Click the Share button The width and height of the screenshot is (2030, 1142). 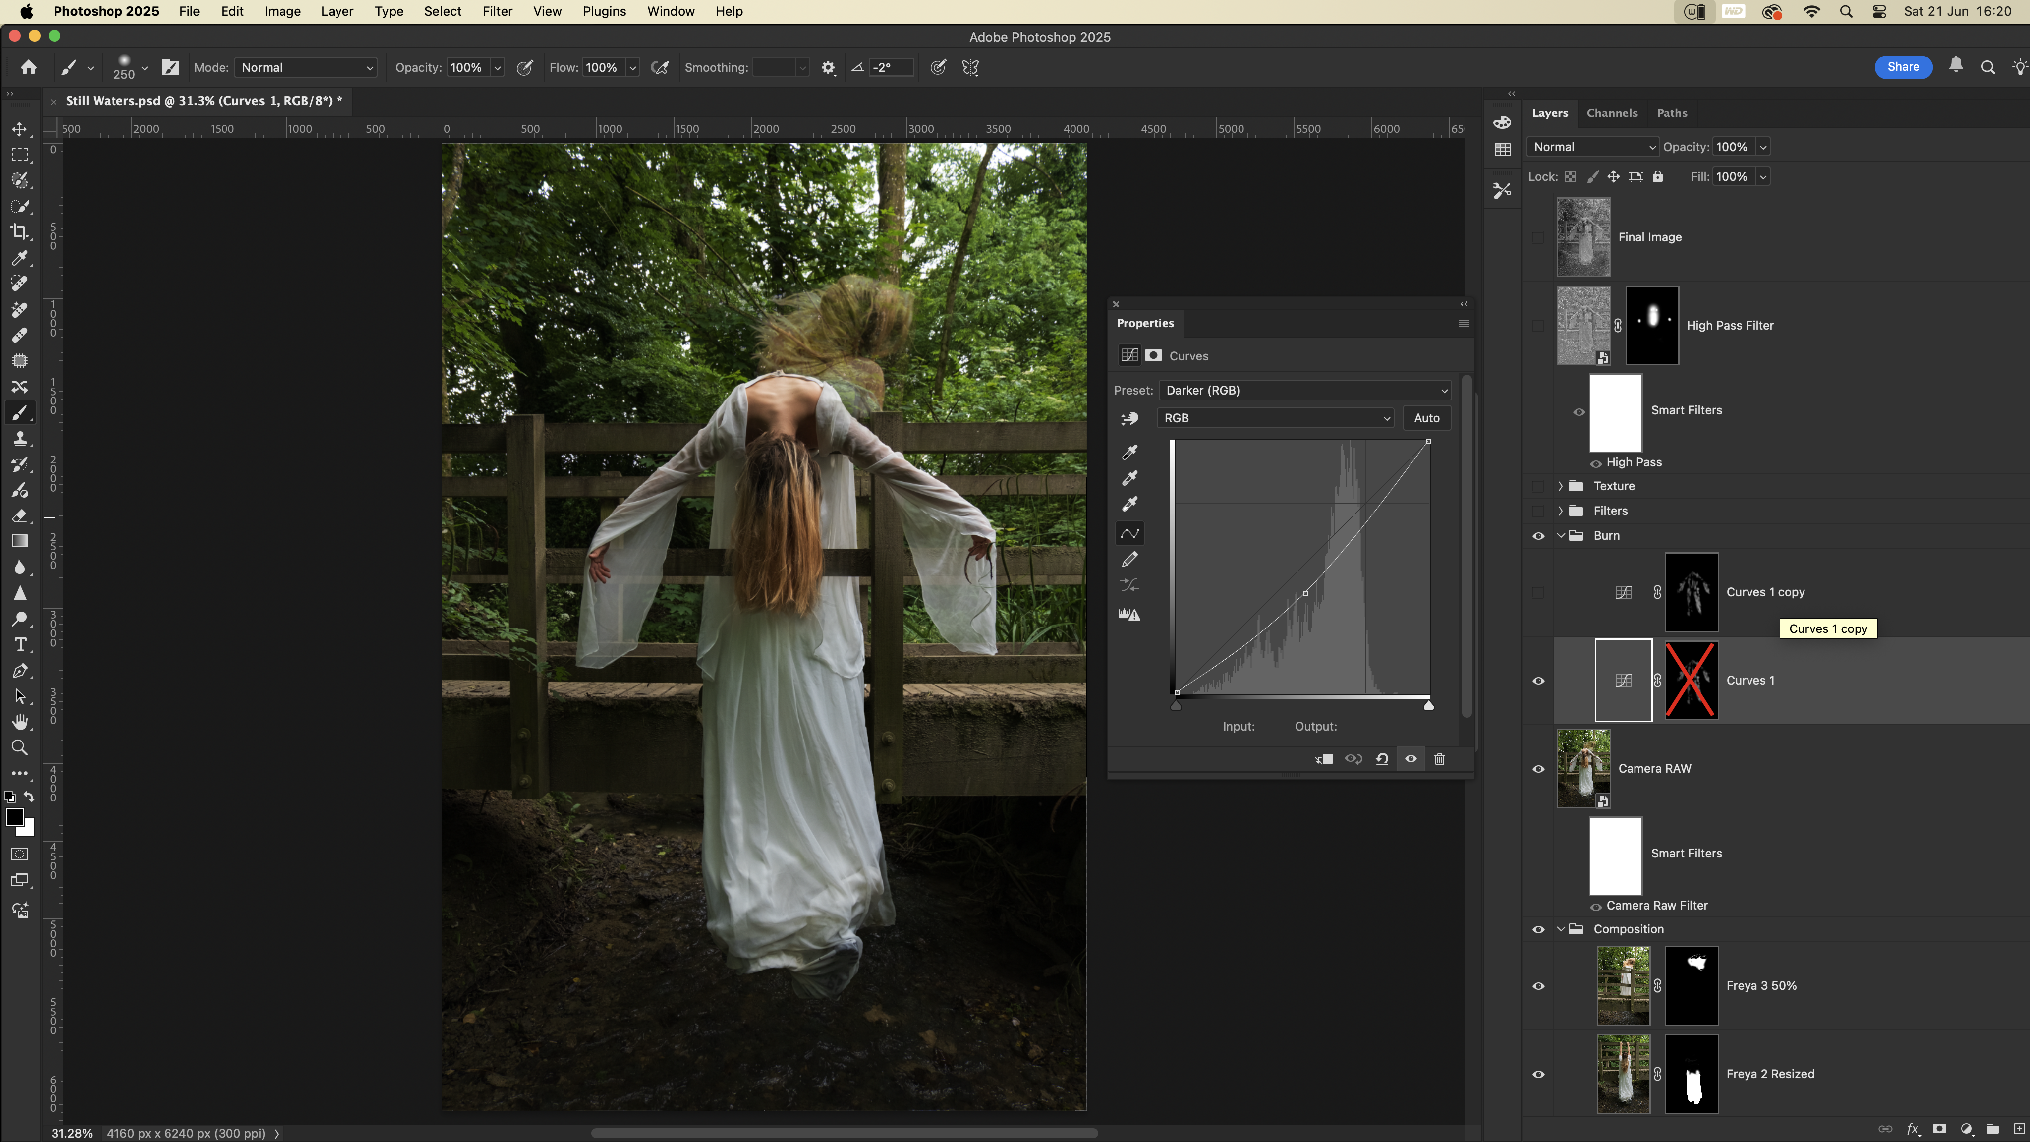1902,67
